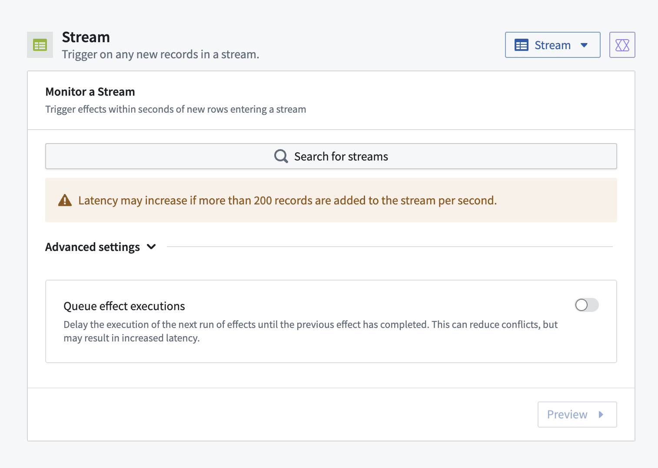The image size is (658, 468).
Task: Click 'Trigger effects within seconds' description
Action: coord(176,109)
